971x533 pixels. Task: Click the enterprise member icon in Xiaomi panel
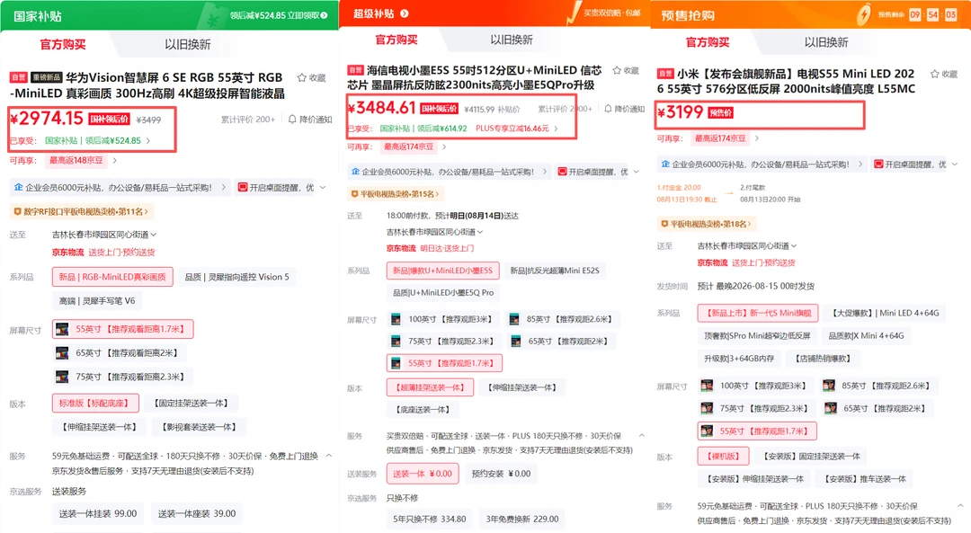tap(665, 164)
